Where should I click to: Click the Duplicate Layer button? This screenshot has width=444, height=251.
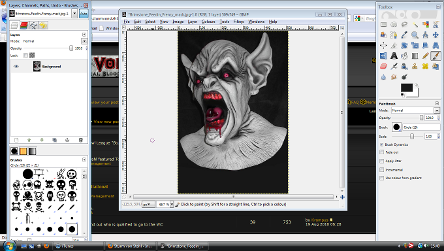tap(54, 140)
